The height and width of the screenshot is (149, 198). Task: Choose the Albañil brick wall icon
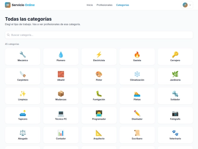click(61, 74)
